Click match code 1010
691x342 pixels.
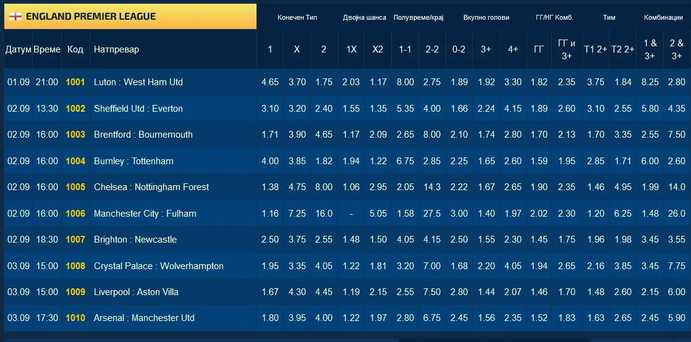(75, 318)
